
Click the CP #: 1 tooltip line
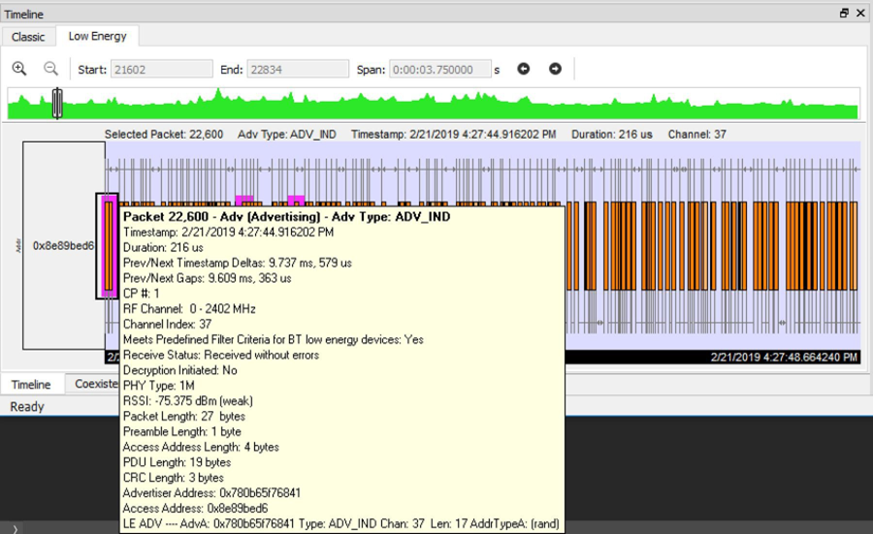pos(141,293)
